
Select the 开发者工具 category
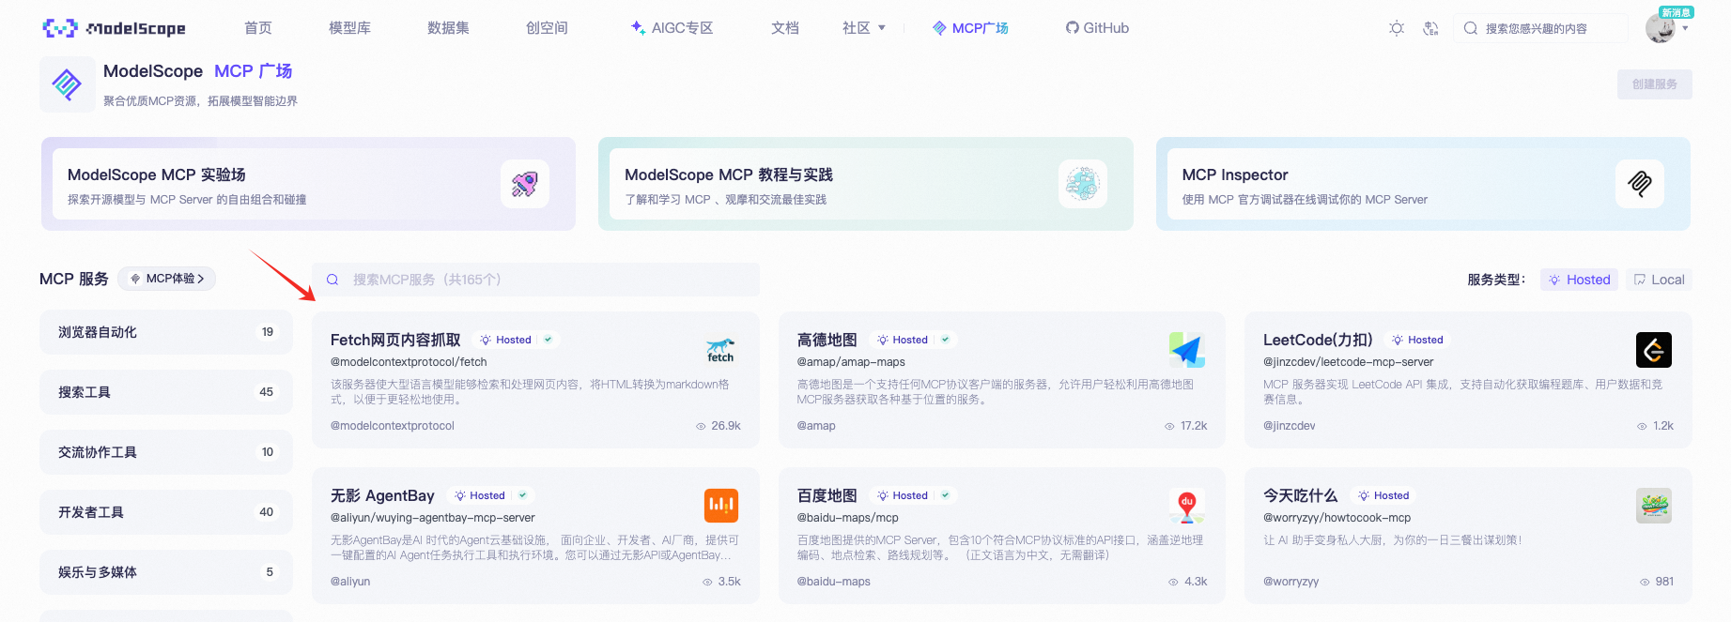click(166, 512)
